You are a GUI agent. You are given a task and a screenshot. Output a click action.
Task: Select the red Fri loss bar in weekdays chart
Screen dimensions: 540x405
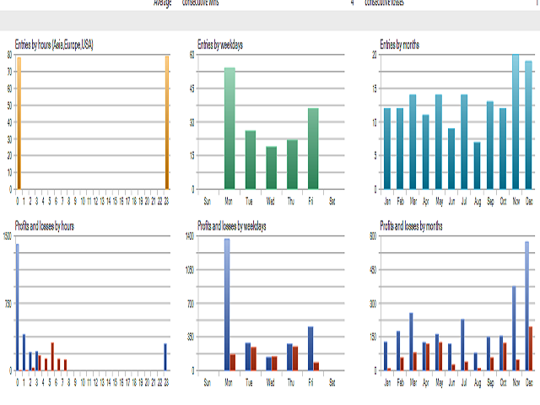click(x=316, y=366)
